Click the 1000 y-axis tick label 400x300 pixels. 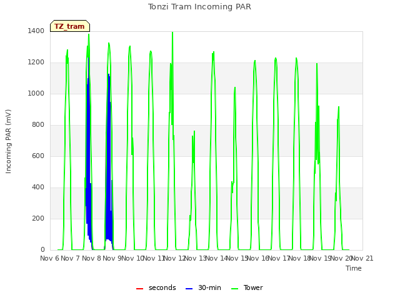coord(36,93)
